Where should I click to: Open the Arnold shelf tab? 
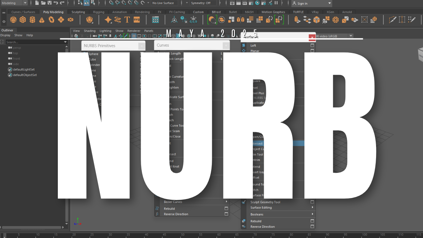347,12
